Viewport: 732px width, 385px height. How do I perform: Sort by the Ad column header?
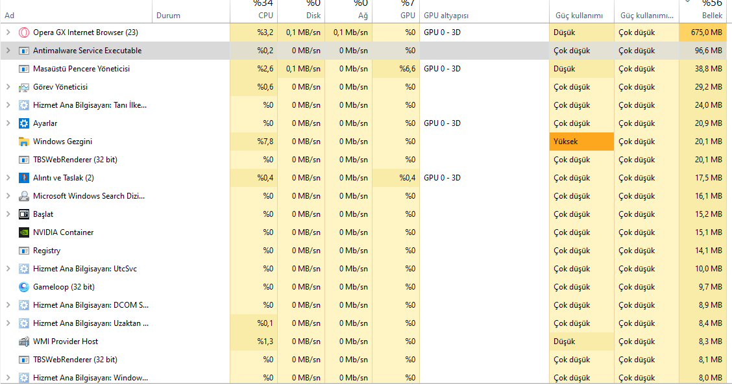tap(10, 15)
